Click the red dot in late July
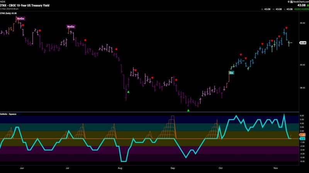The height and width of the screenshot is (173, 309). tap(117, 49)
